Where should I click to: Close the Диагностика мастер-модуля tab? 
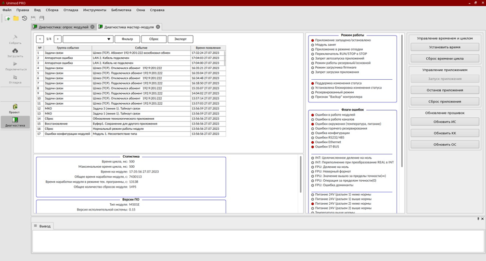click(x=158, y=27)
